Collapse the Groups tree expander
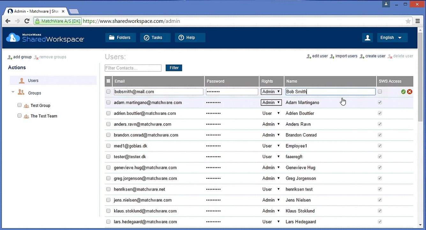The image size is (426, 230). pyautogui.click(x=13, y=92)
